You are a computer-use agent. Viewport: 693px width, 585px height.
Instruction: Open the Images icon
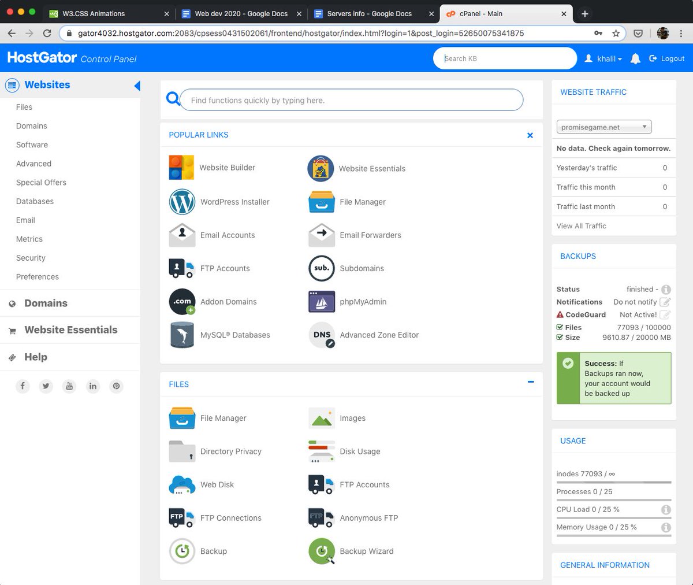pos(322,418)
